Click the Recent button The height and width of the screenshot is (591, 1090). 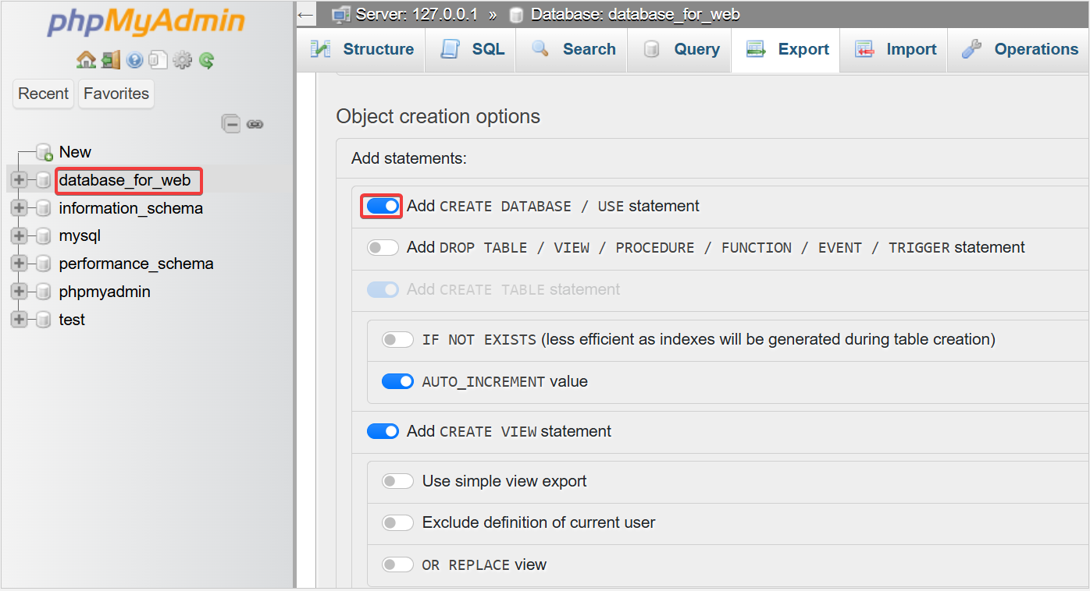pyautogui.click(x=44, y=94)
